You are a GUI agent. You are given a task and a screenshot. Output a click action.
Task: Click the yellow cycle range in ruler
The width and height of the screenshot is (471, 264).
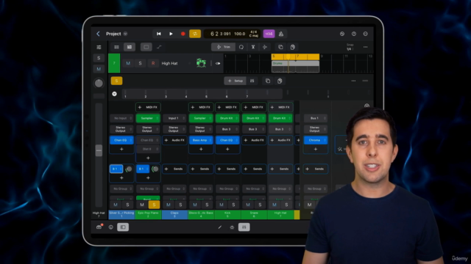[x=295, y=56]
